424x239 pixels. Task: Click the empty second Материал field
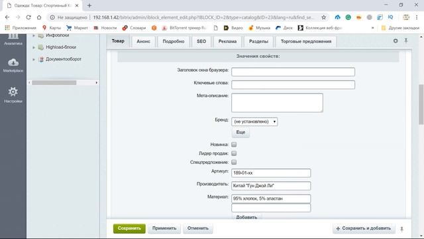pos(271,208)
